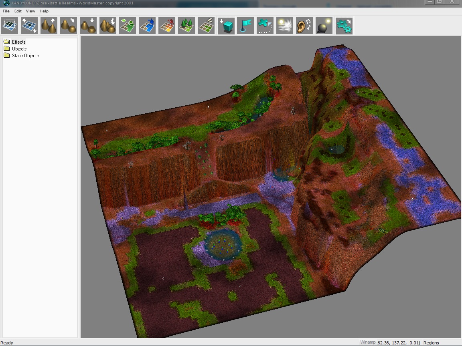Select the smooth terrain mounds tool

pyautogui.click(x=69, y=26)
